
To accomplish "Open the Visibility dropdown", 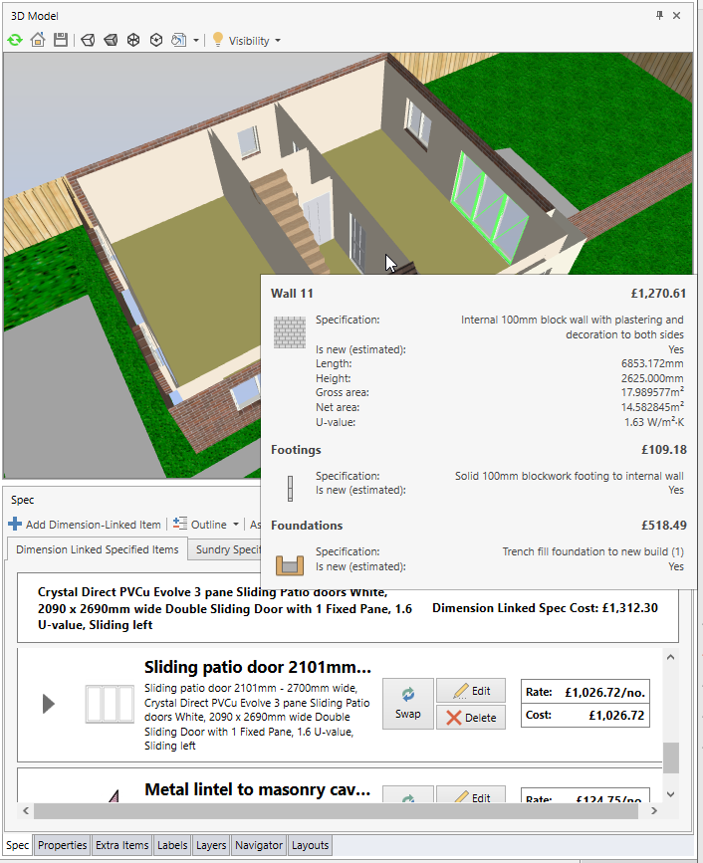I will 247,41.
